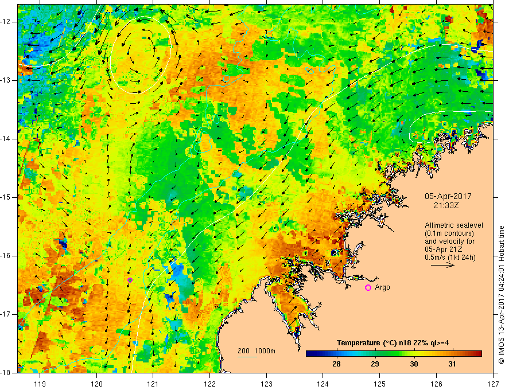Click latitude axis label '-18'
Viewport: 505px width, 390px height.
point(6,373)
